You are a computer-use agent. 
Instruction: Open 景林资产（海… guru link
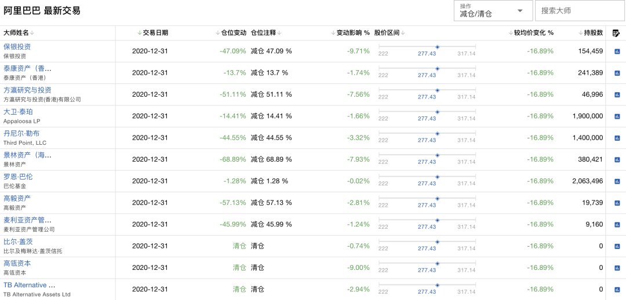[x=28, y=155]
